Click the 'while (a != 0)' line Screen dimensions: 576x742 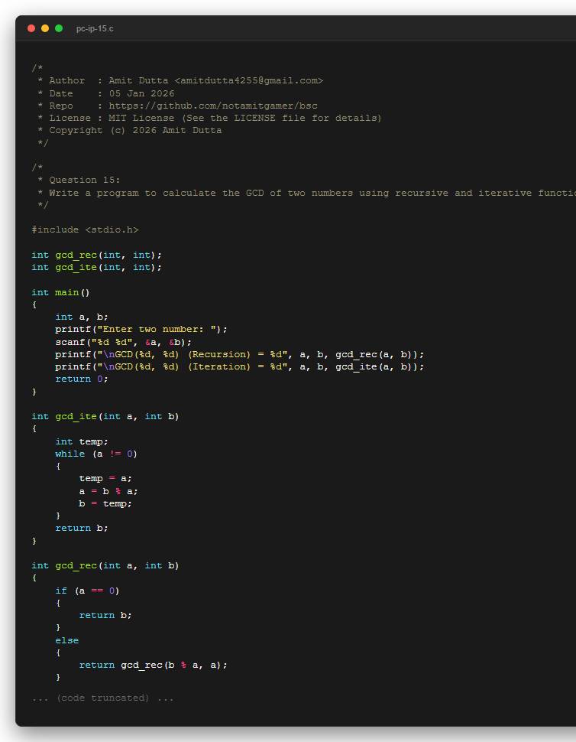click(96, 454)
